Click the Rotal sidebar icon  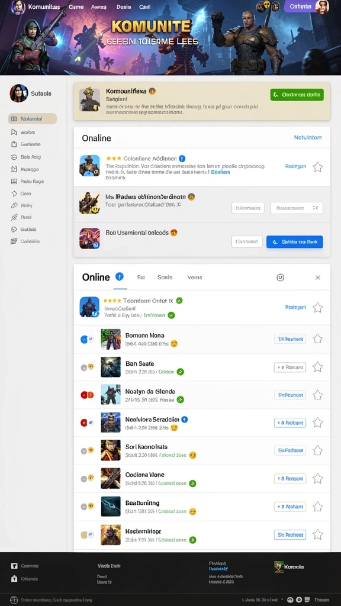point(14,217)
